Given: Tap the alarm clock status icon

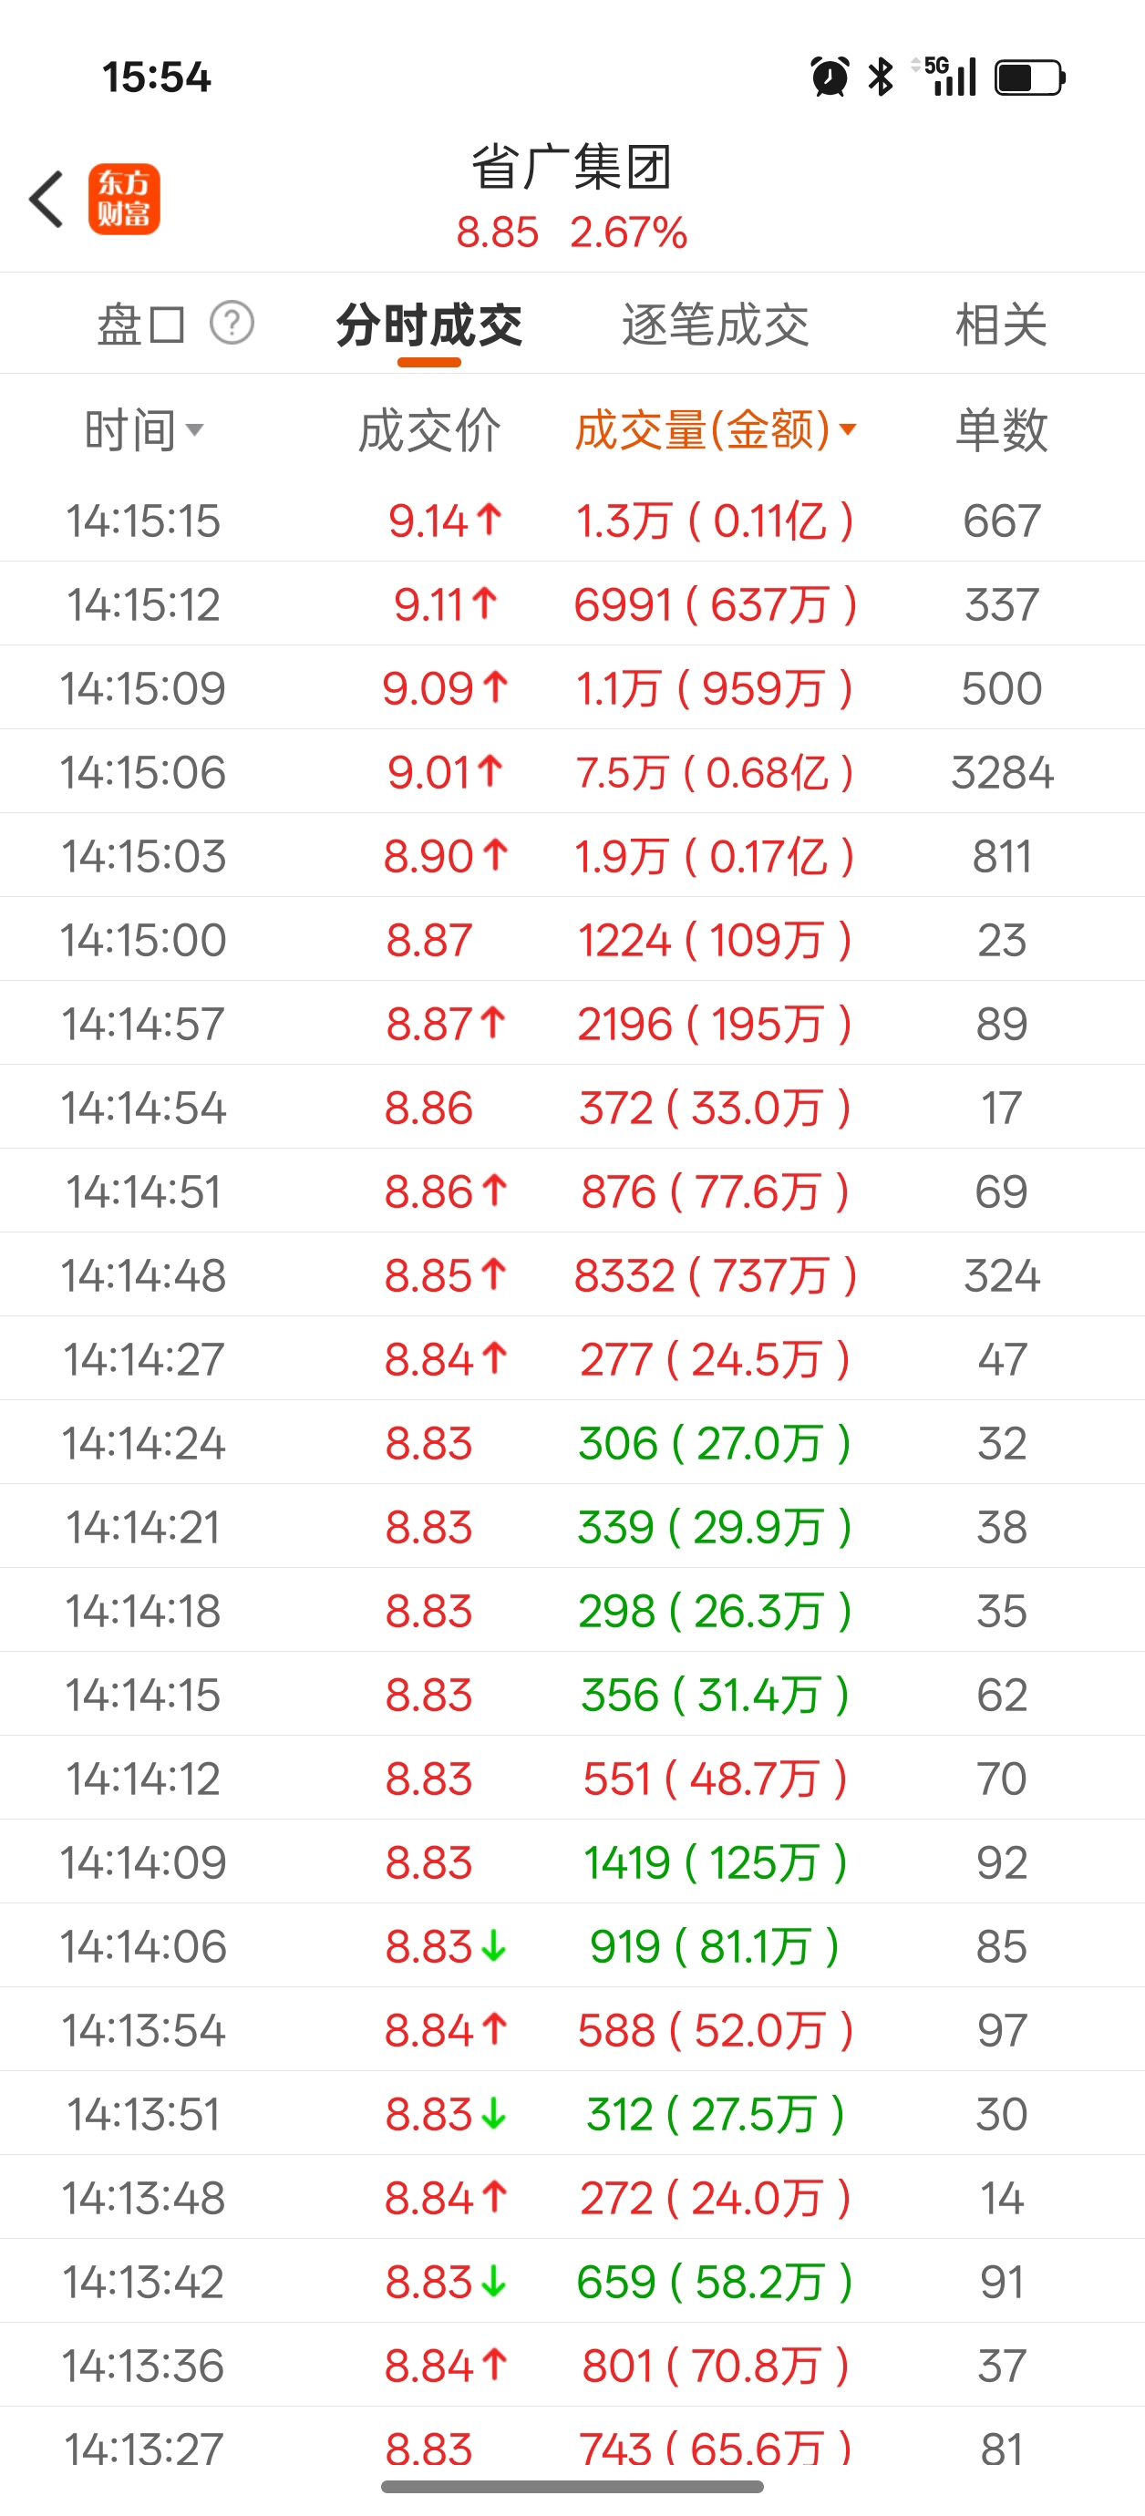Looking at the screenshot, I should [830, 77].
